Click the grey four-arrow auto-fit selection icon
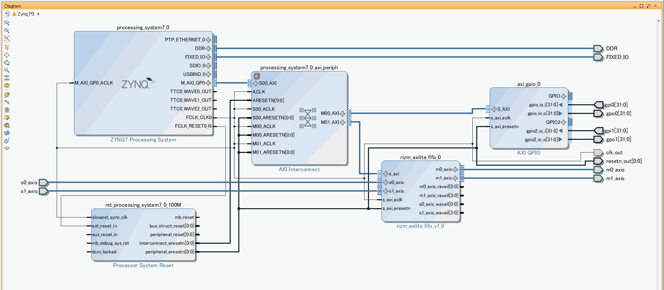664x290 pixels. pos(7,55)
